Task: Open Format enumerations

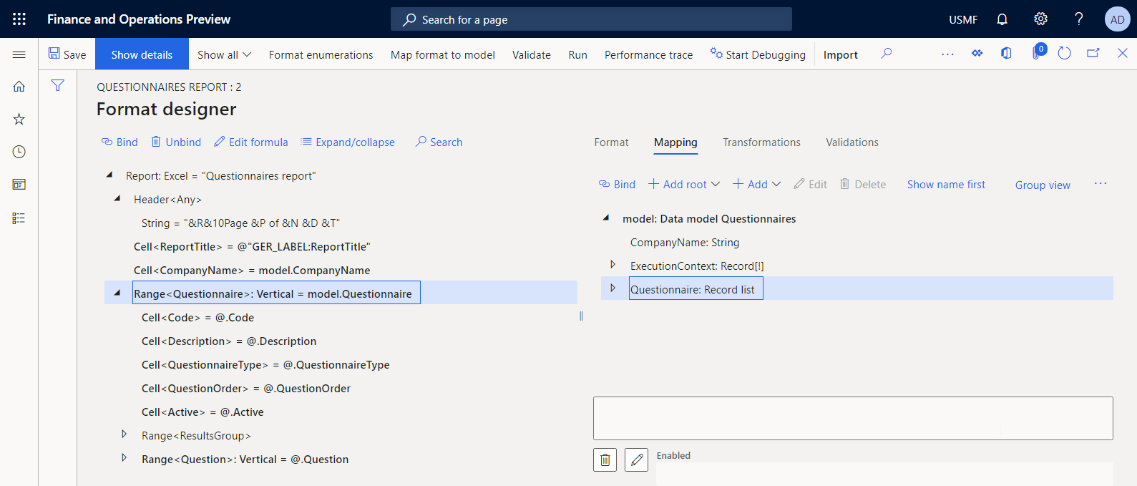Action: pyautogui.click(x=321, y=54)
